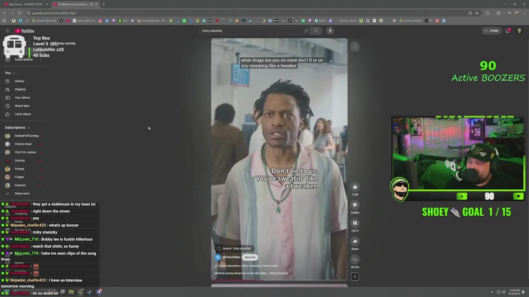Open the Short's three-dot options
The width and height of the screenshot is (529, 297).
(355, 46)
